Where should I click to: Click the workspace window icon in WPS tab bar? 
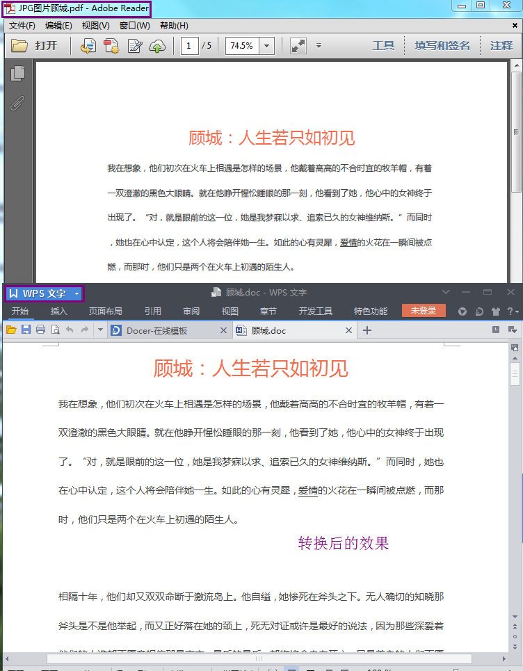pyautogui.click(x=496, y=330)
